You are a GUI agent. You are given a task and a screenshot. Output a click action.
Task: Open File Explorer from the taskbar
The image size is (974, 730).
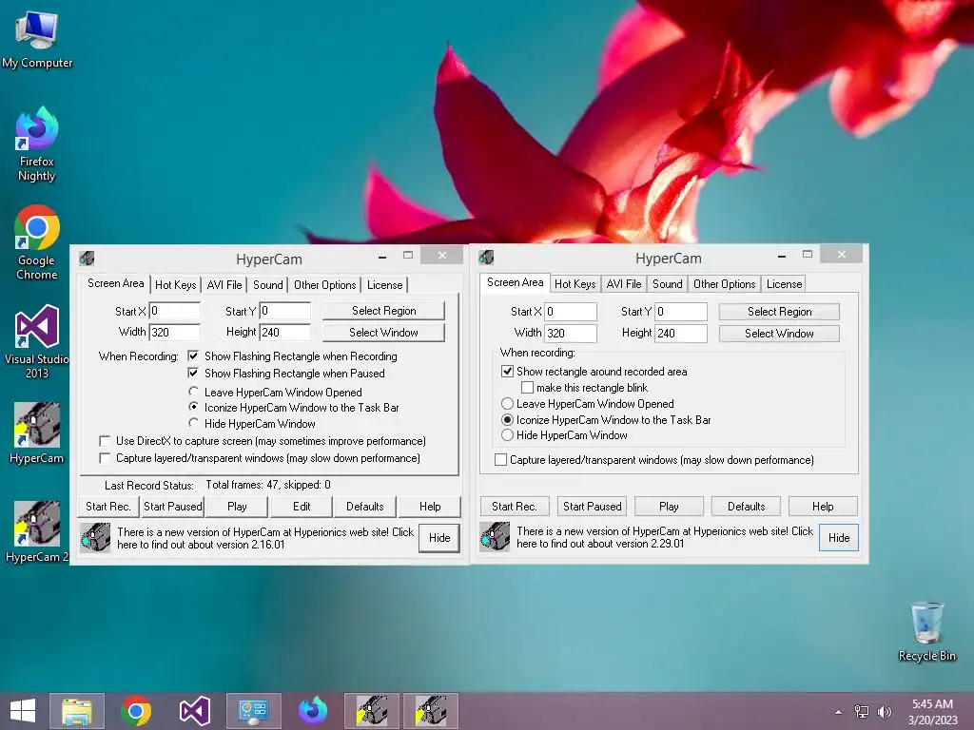77,711
